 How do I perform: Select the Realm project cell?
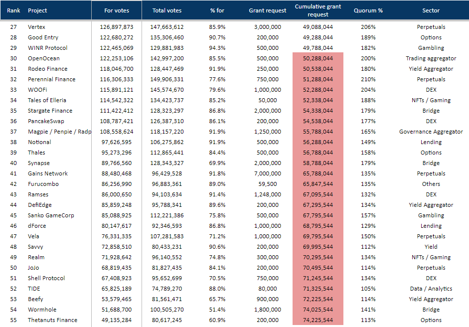pos(36,257)
